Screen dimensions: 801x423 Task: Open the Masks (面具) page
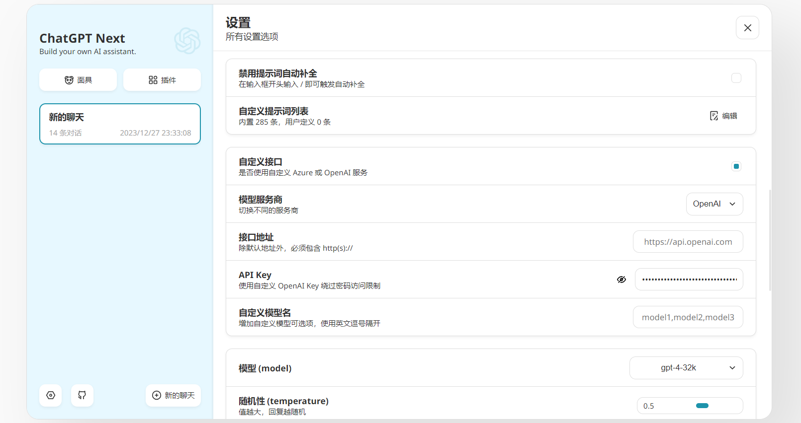coord(78,80)
